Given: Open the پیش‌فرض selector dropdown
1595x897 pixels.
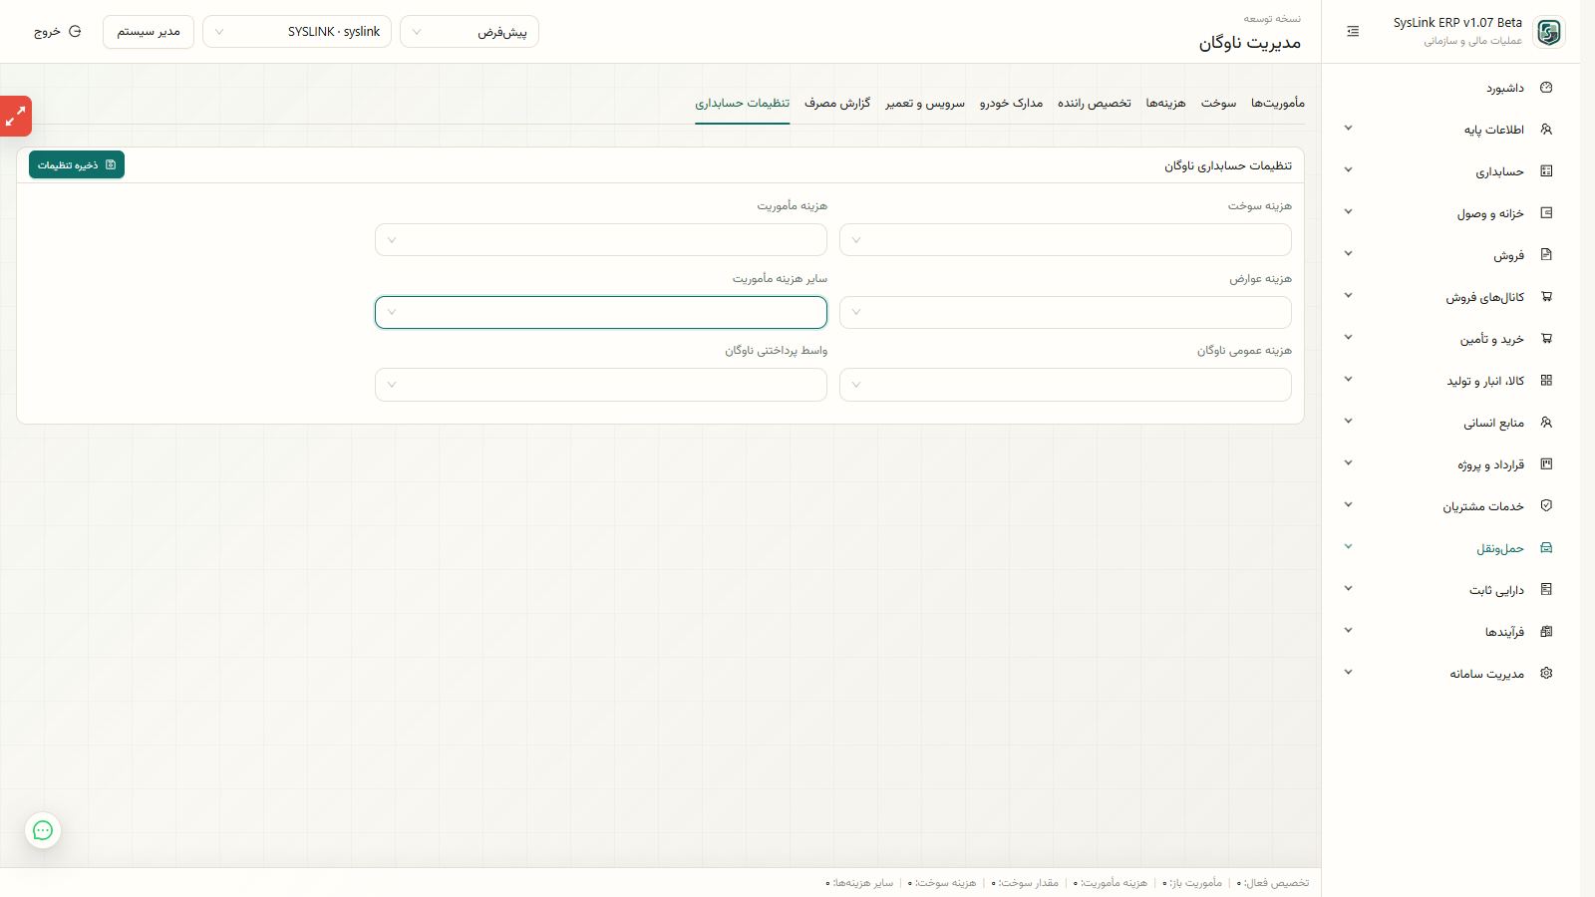Looking at the screenshot, I should (470, 32).
